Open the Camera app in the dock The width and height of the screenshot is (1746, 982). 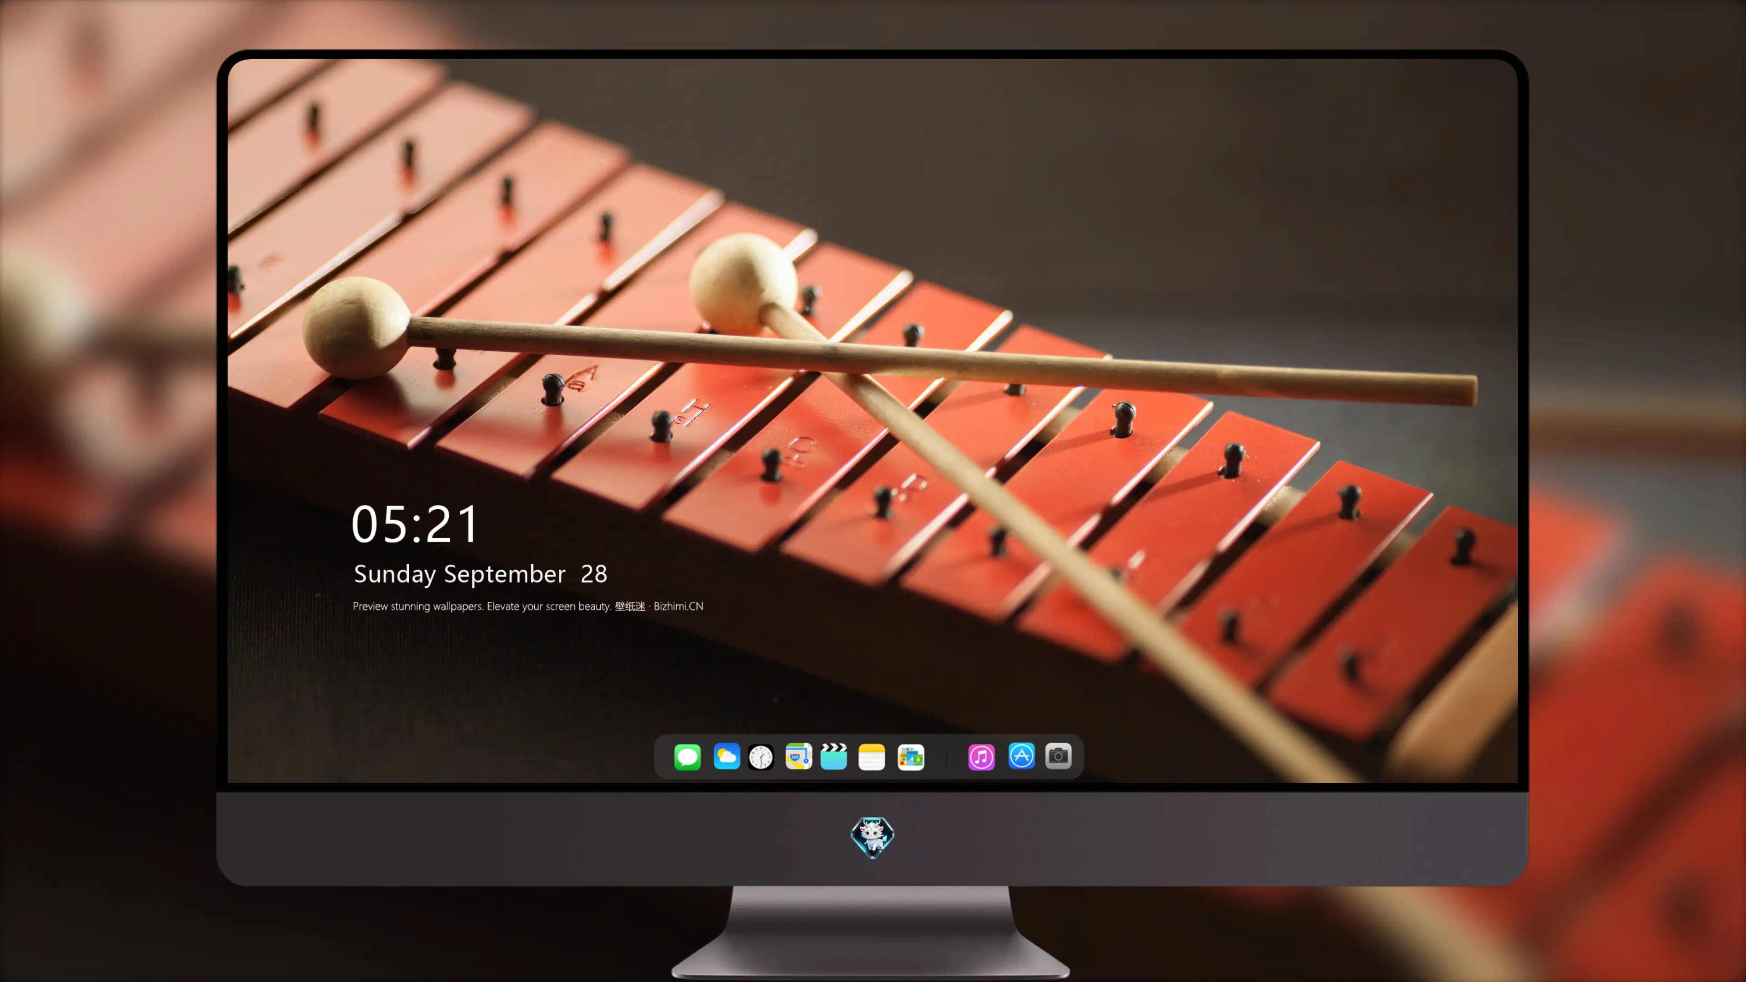[1058, 756]
